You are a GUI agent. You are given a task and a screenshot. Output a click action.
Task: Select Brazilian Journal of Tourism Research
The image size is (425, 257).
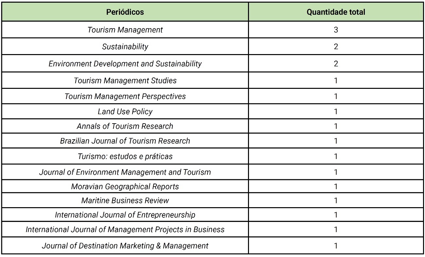click(x=125, y=141)
